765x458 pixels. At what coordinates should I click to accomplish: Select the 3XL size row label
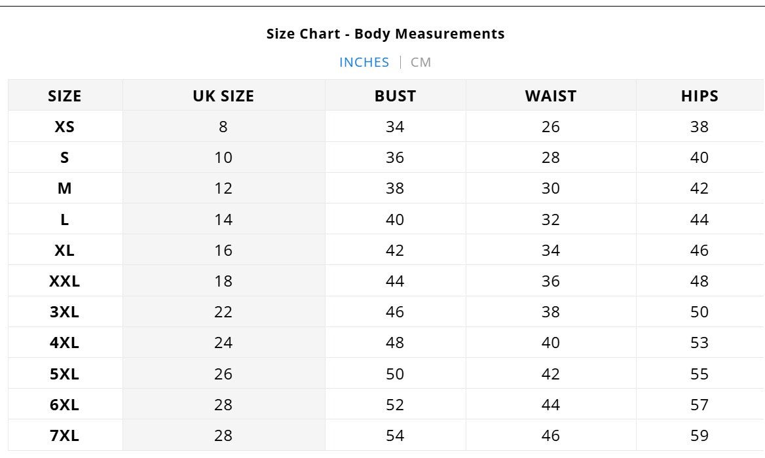coord(64,312)
